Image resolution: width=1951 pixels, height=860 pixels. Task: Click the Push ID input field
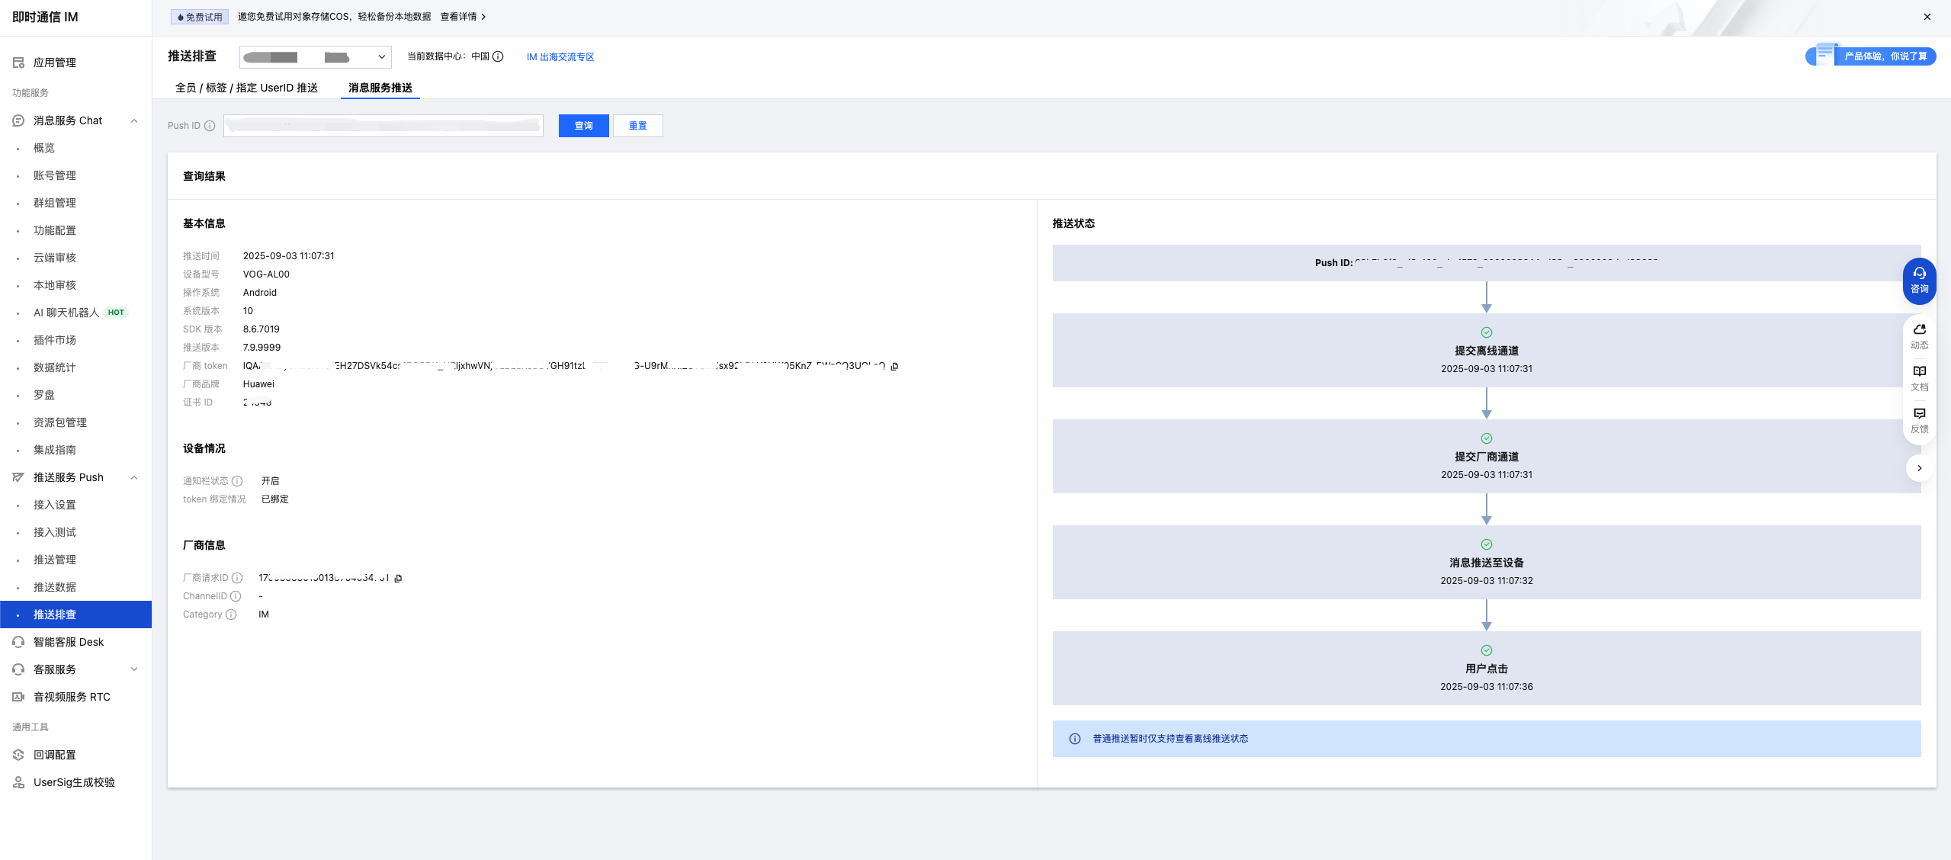pos(383,126)
